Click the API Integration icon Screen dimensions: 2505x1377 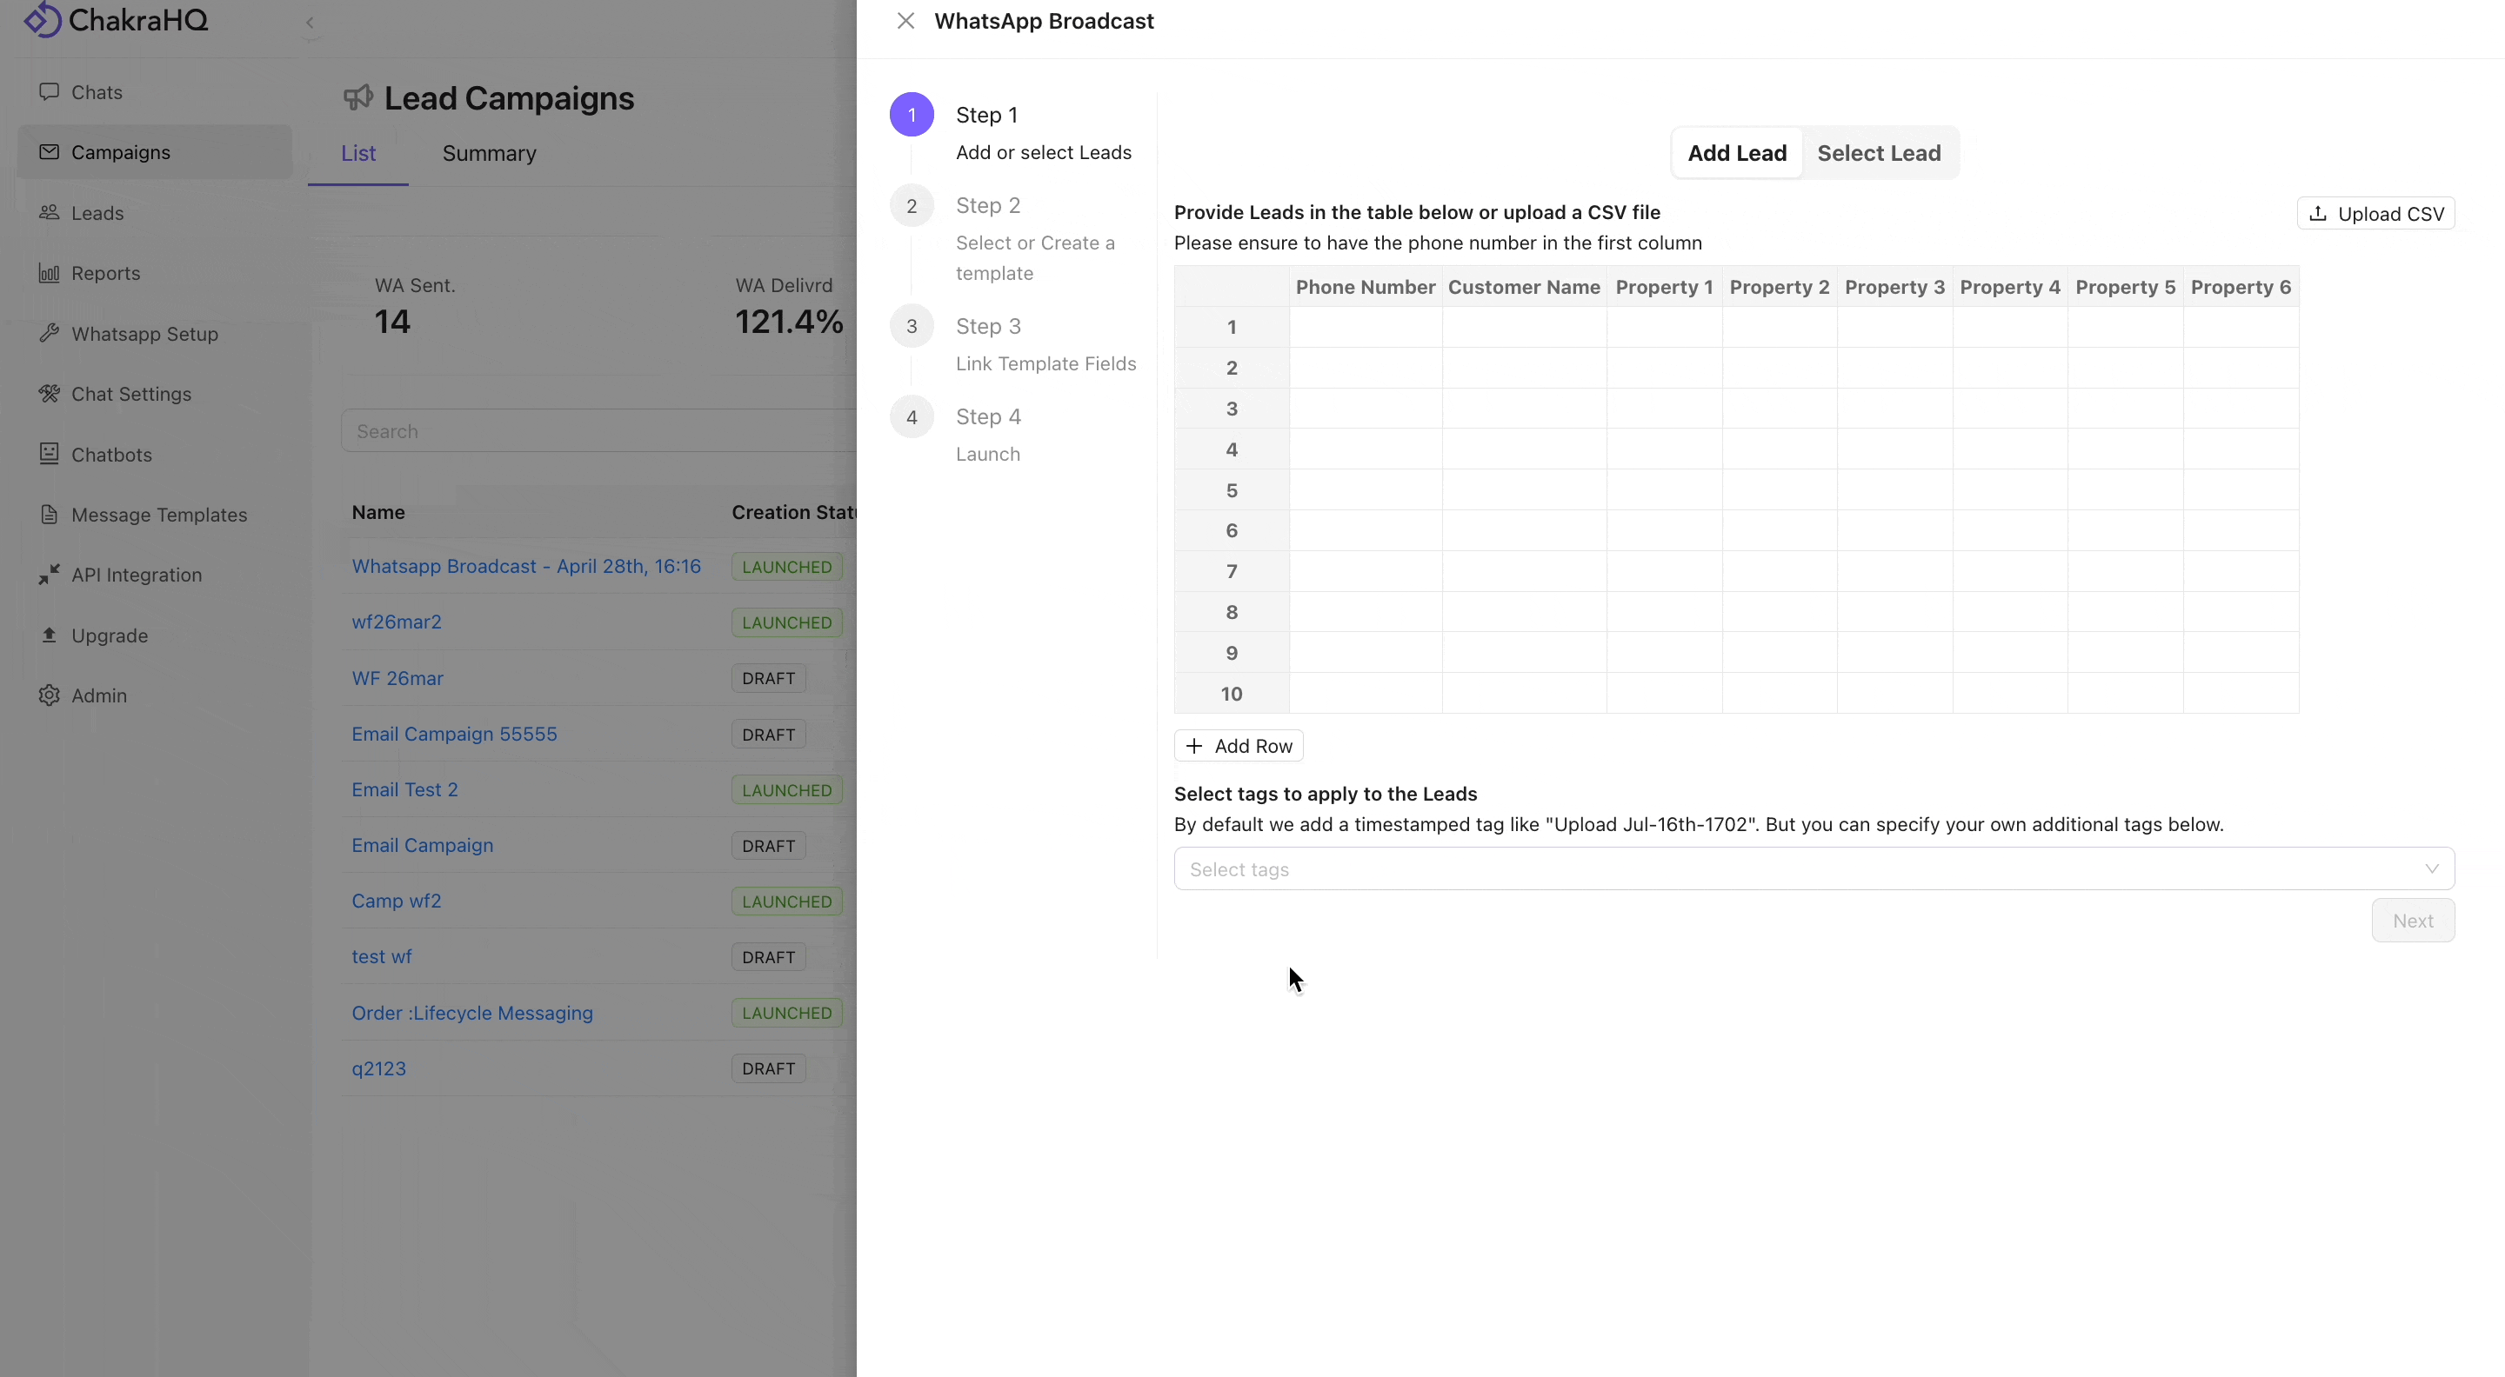click(x=49, y=575)
